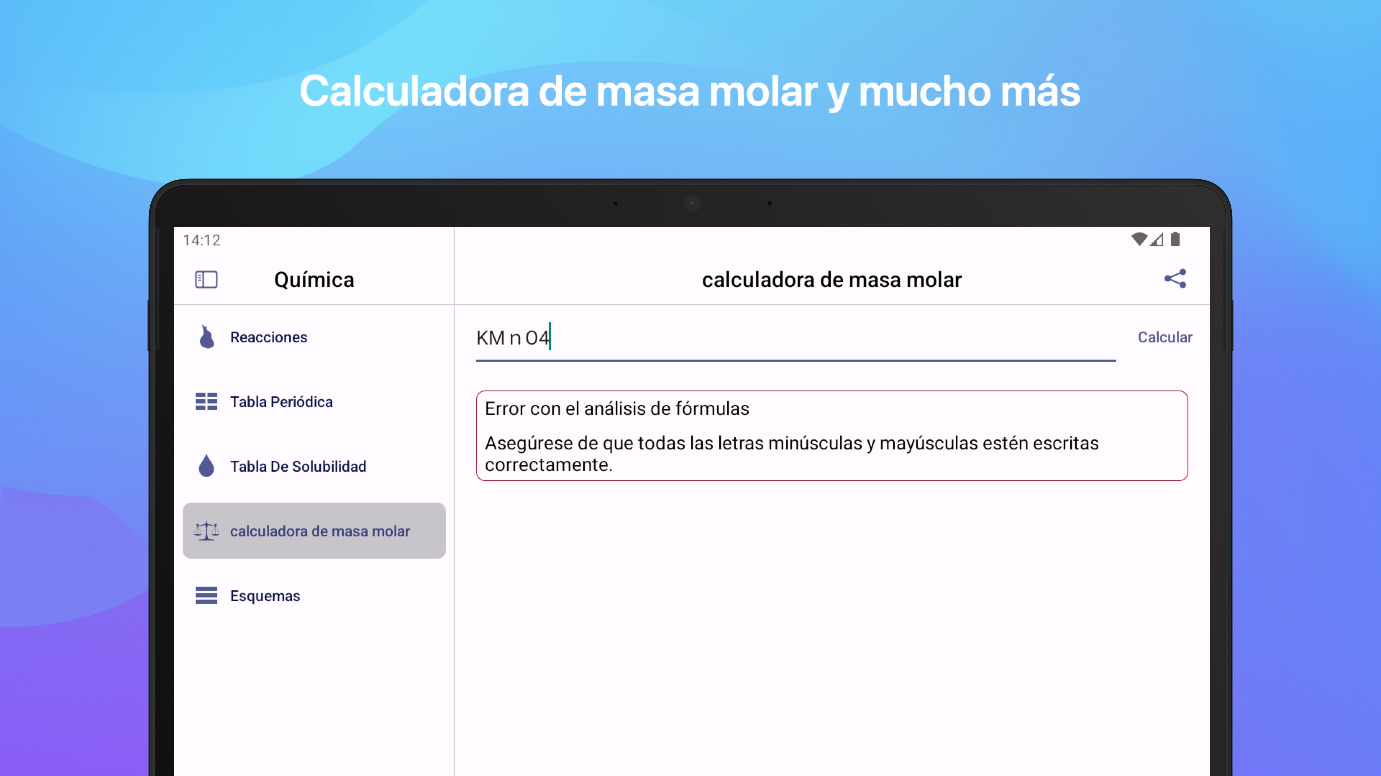Click the 14:12 clock in status bar
Screen dimensions: 1381x776
pyautogui.click(x=201, y=240)
